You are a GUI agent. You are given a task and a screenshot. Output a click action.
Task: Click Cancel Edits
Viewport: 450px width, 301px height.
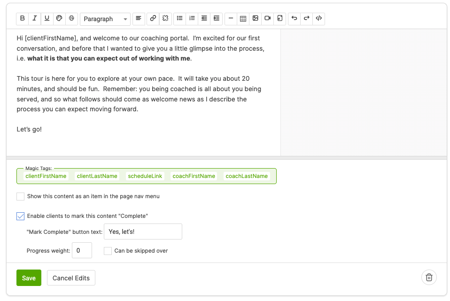pyautogui.click(x=71, y=278)
